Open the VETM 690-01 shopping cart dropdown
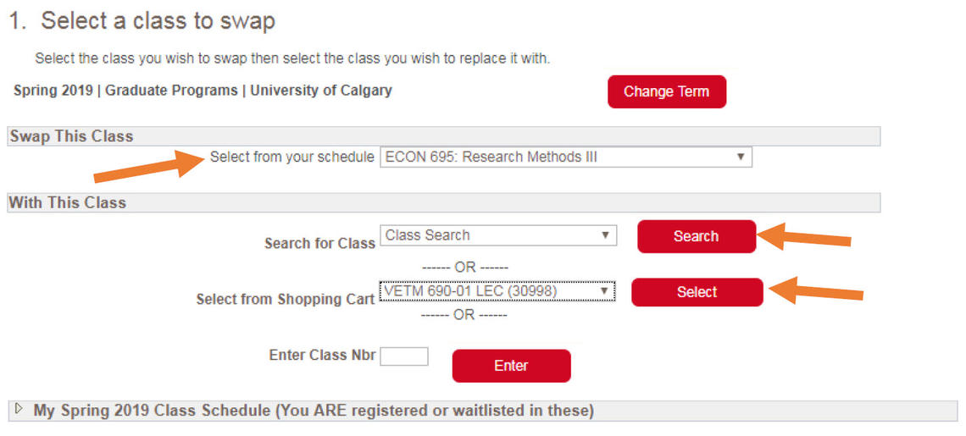Image resolution: width=966 pixels, height=436 pixels. [497, 291]
